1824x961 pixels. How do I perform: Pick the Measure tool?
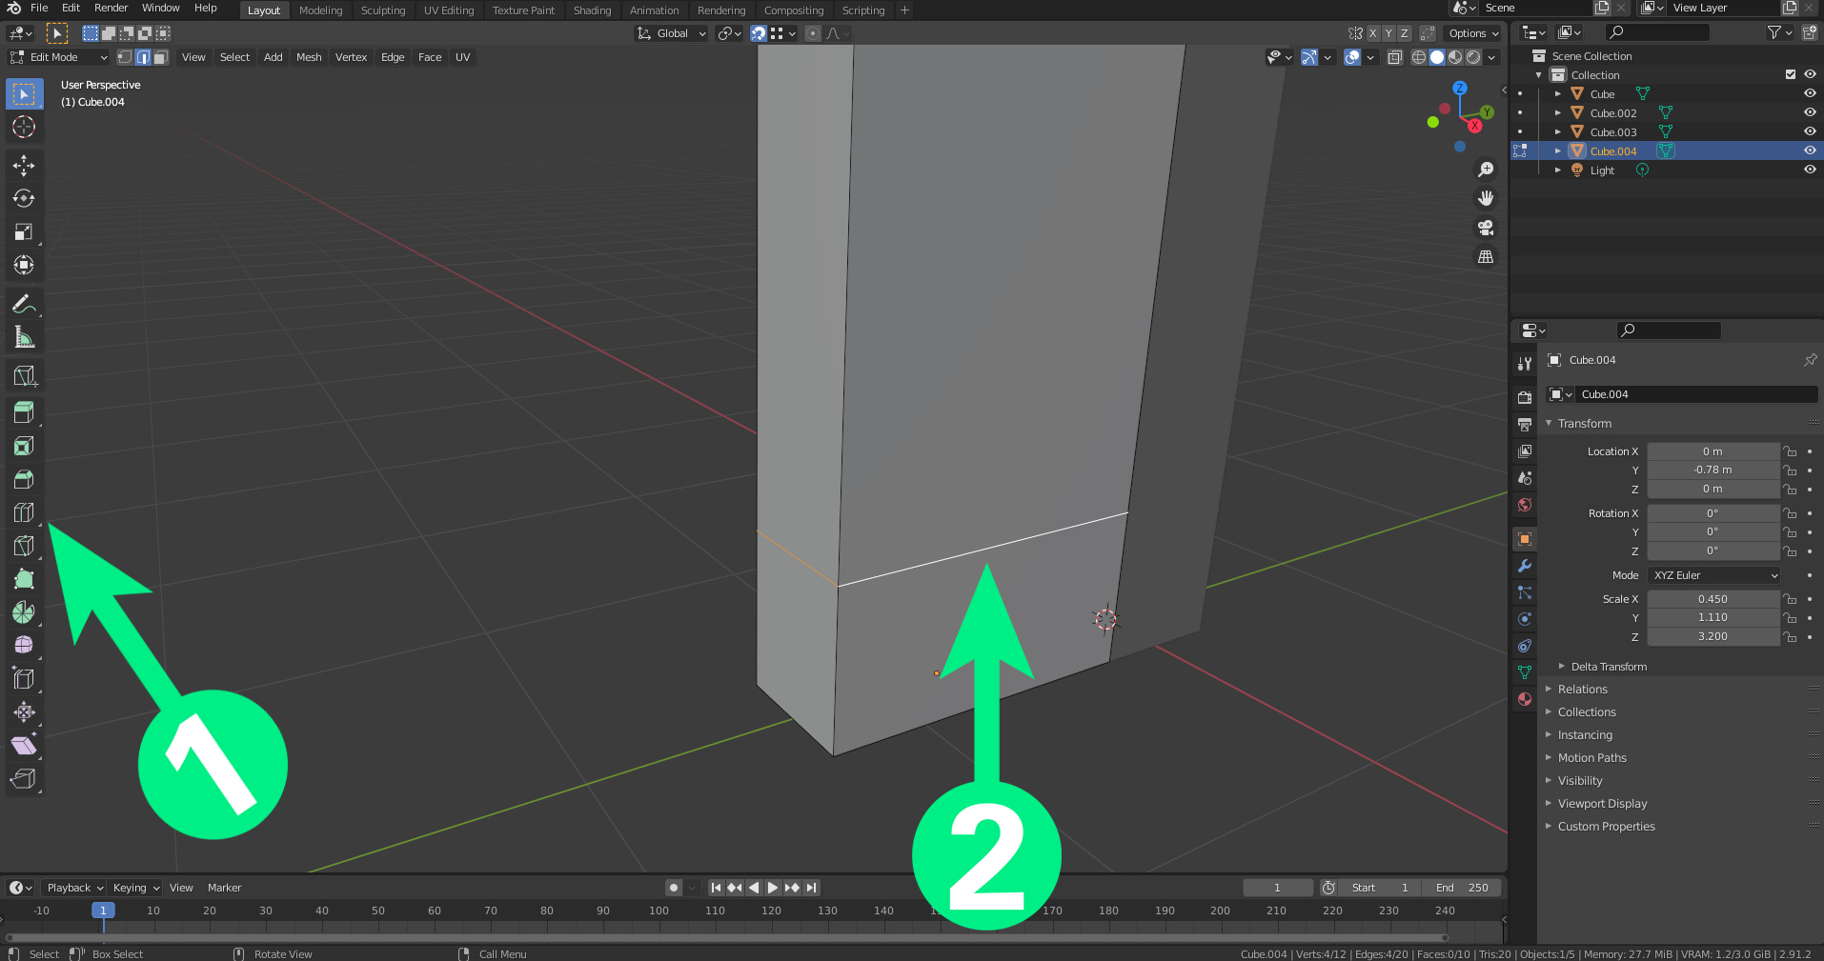24,337
